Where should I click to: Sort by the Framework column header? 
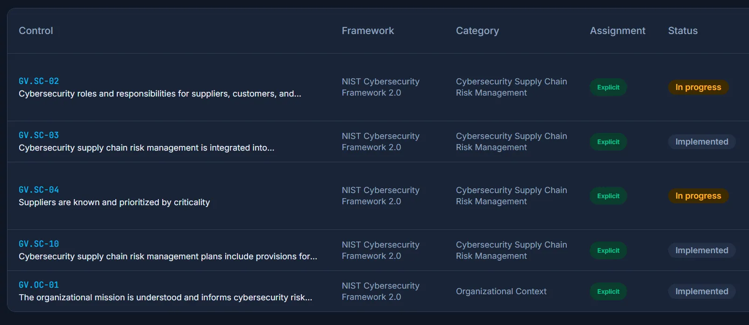[368, 31]
